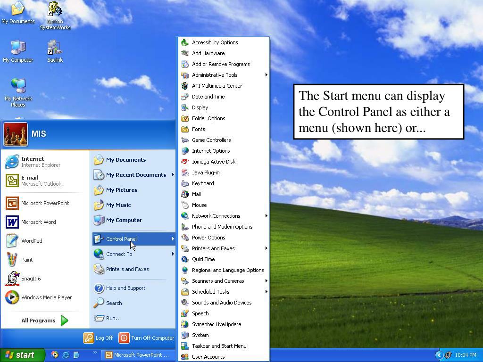
Task: Open My Network Places desktop icon
Action: click(18, 86)
